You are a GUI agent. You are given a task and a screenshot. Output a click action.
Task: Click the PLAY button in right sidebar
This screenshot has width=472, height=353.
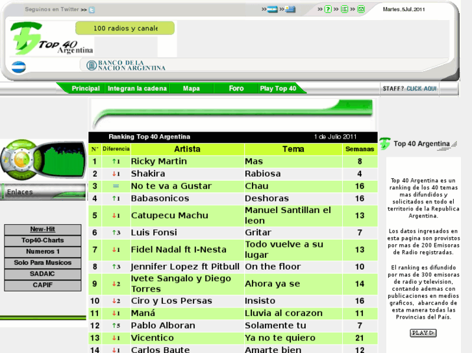[x=423, y=333]
